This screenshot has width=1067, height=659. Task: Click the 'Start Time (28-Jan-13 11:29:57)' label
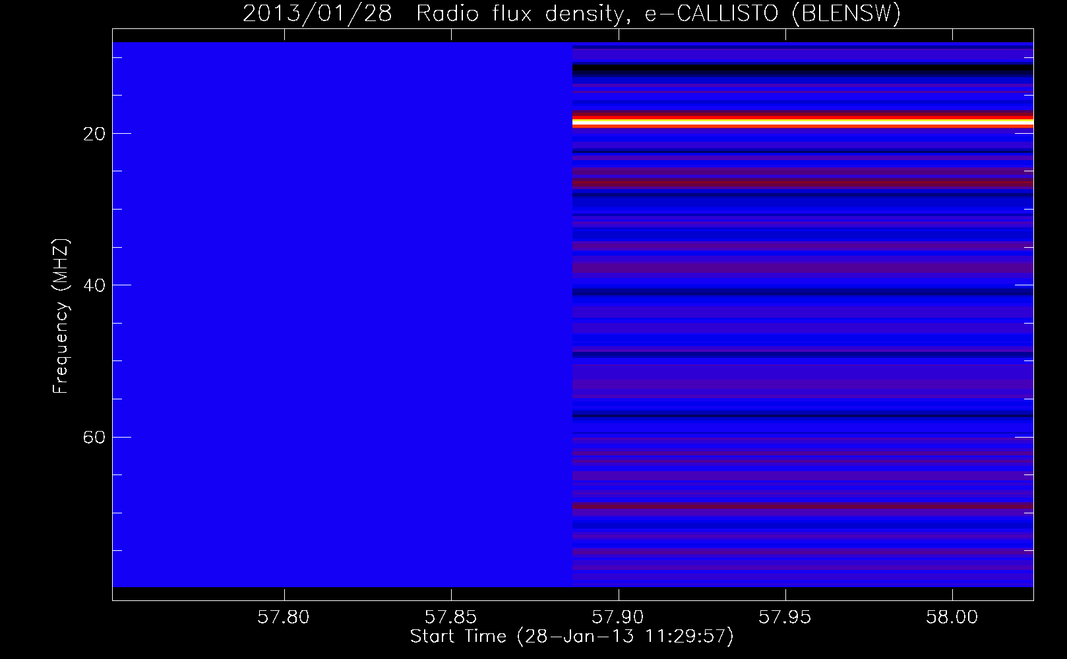click(572, 637)
